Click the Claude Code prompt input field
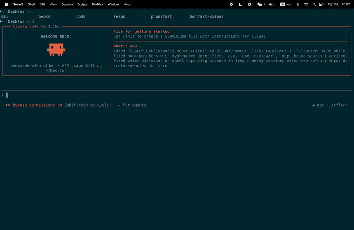 click(177, 95)
